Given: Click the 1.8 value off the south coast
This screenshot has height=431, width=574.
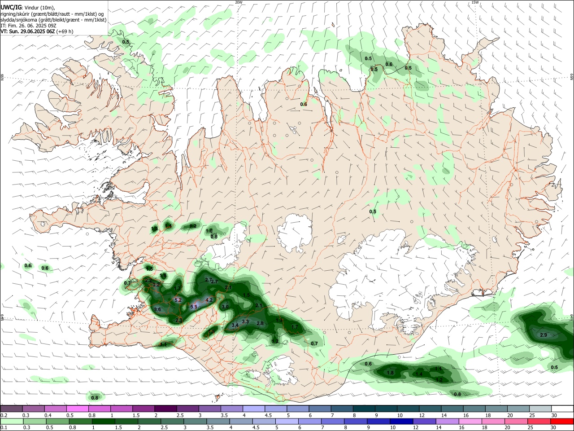Looking at the screenshot, I should 390,373.
